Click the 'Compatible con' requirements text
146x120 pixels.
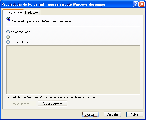click(52, 97)
